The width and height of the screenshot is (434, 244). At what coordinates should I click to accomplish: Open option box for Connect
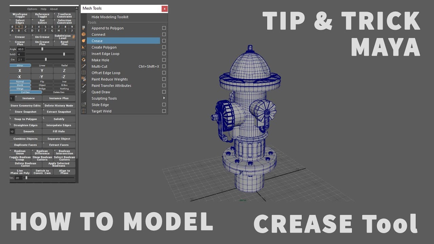tap(164, 35)
